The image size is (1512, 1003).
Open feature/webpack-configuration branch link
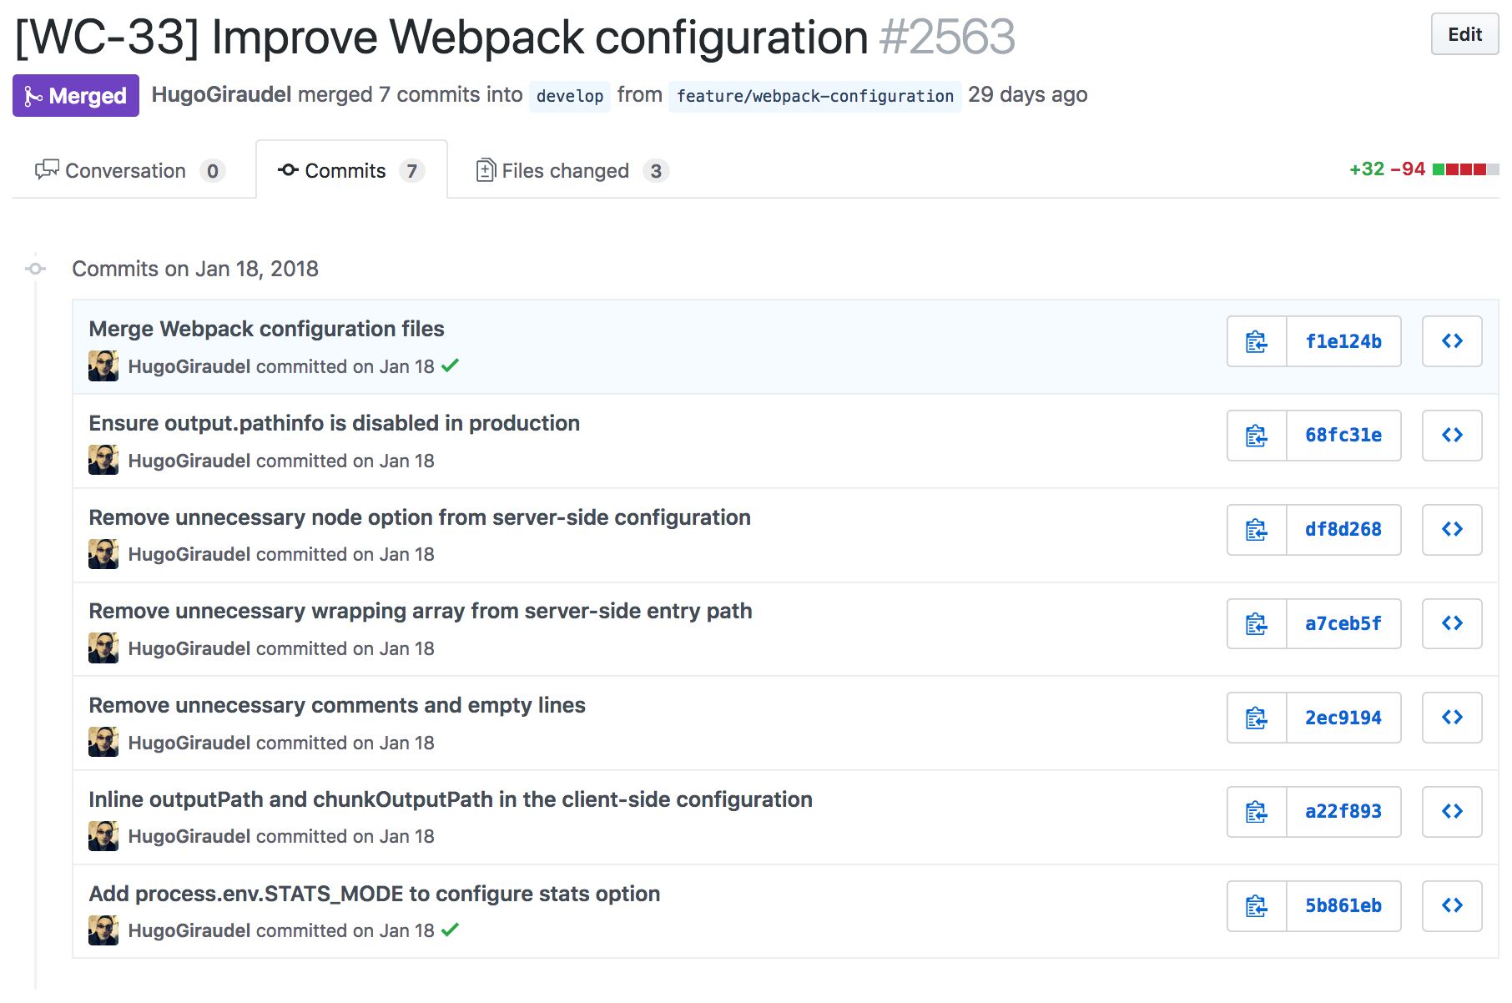click(814, 96)
